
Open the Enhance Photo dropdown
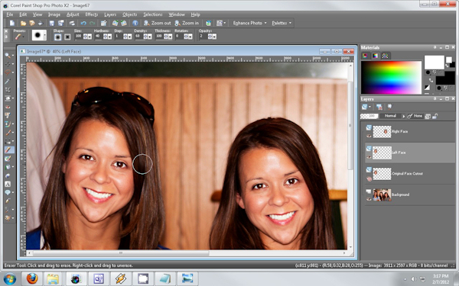(249, 23)
